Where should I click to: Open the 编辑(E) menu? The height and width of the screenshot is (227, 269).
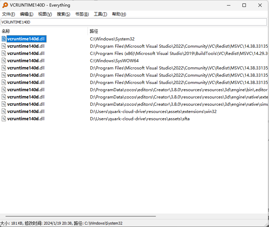27,14
